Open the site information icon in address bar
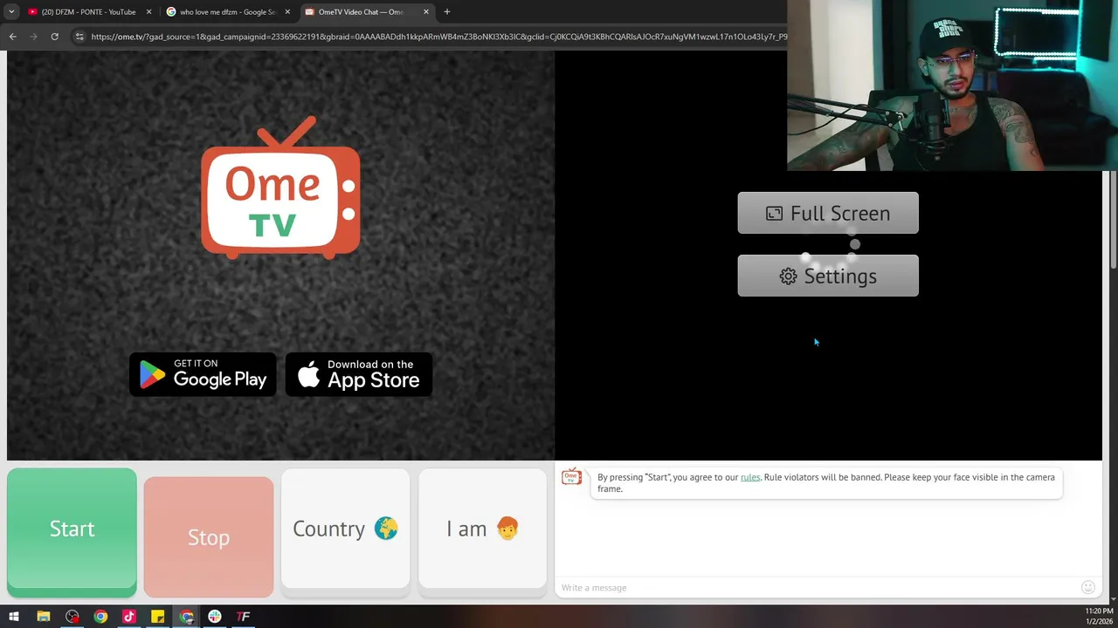The image size is (1118, 628). pyautogui.click(x=79, y=37)
